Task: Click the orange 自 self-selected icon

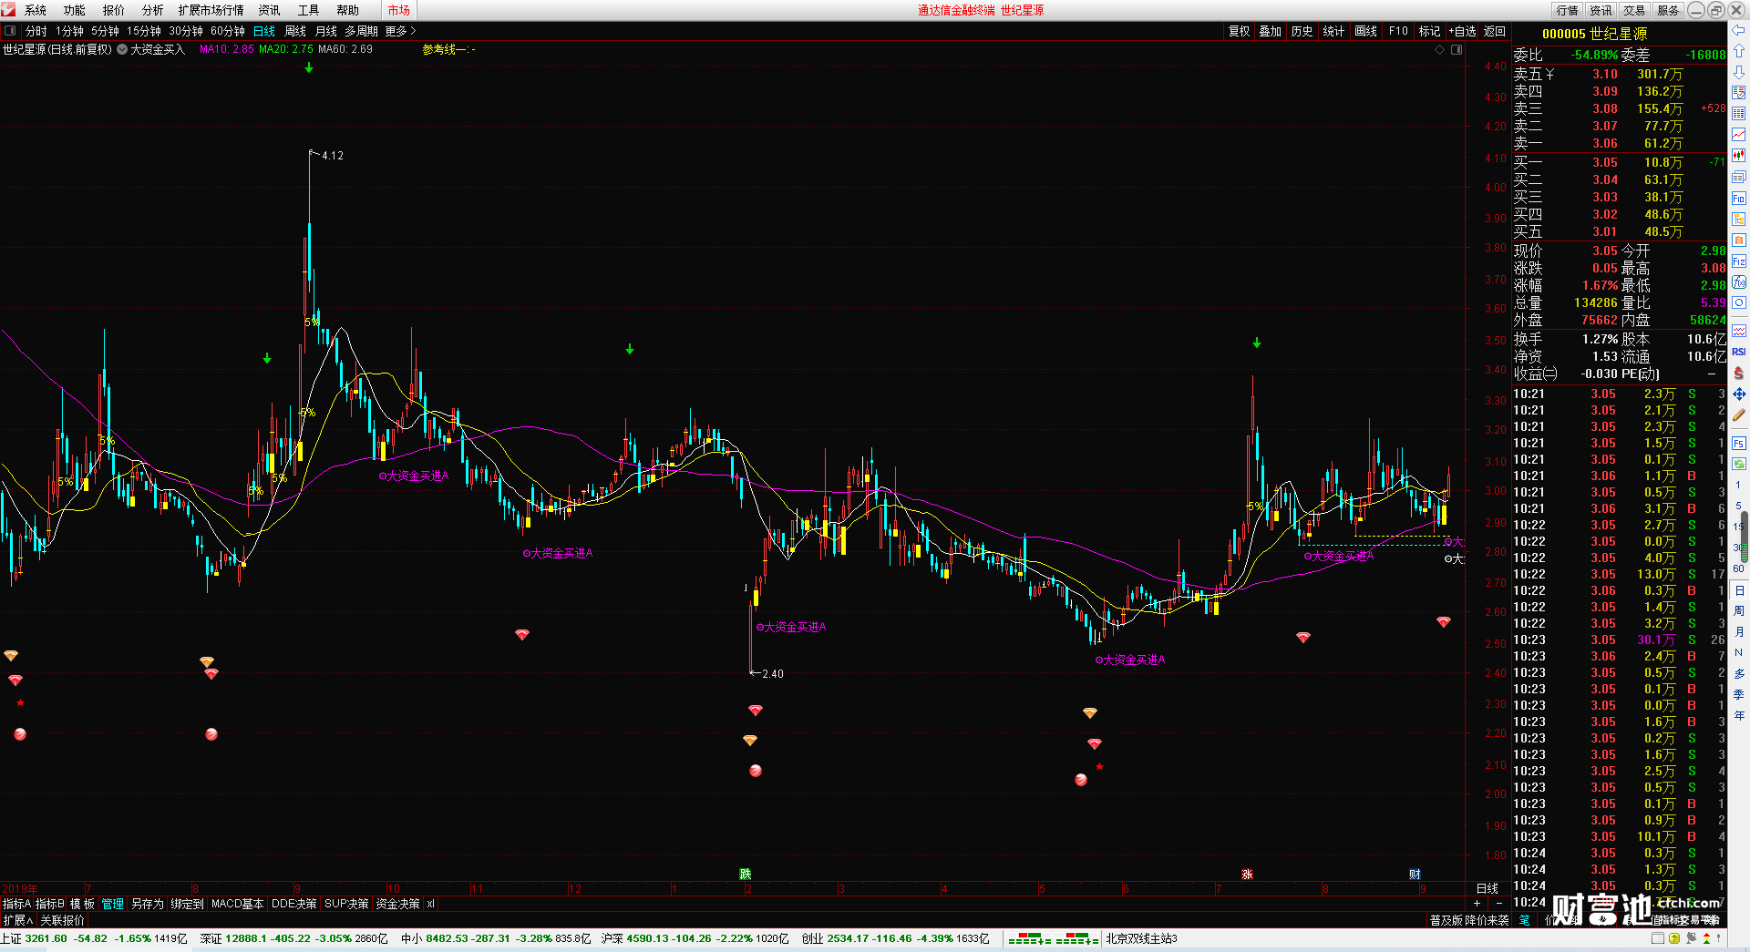Action: tap(1739, 240)
